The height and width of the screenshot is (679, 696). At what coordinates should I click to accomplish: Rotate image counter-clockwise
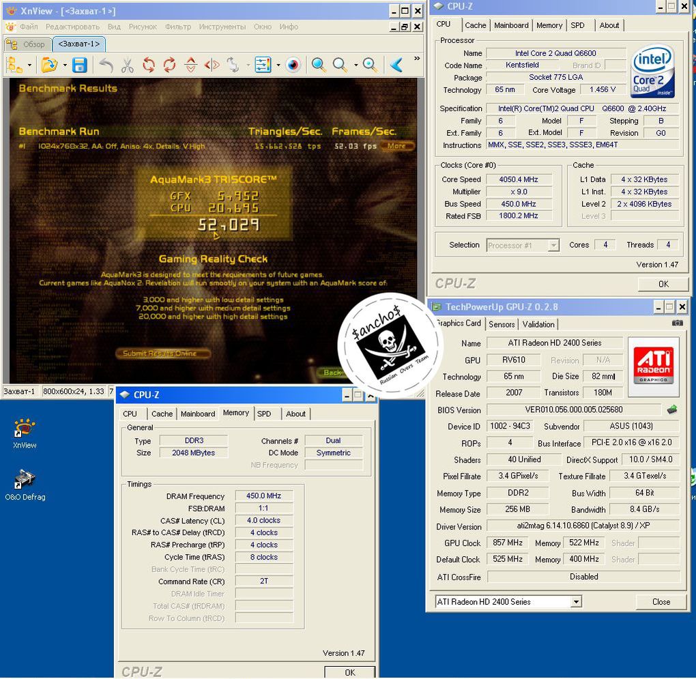[149, 66]
